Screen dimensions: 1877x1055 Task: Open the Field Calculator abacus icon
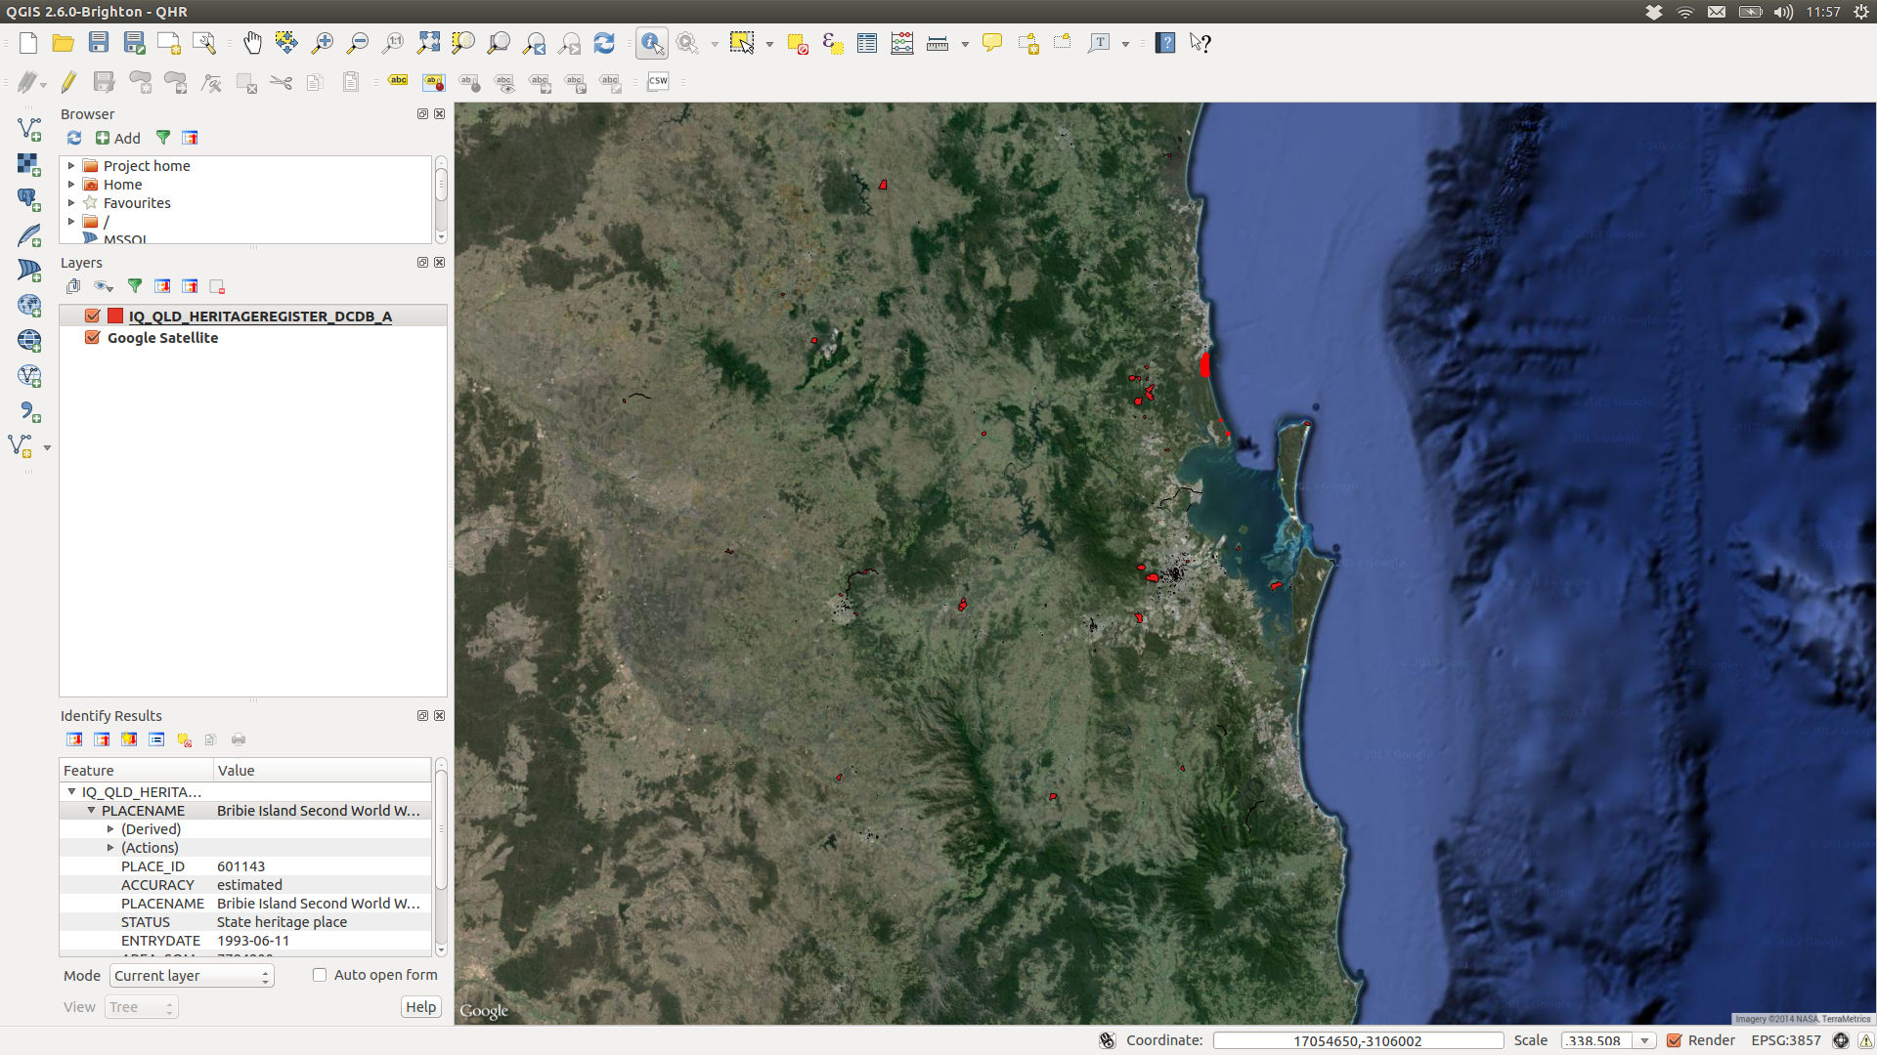pyautogui.click(x=902, y=43)
